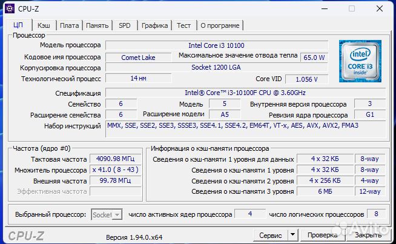Click the Расширение семейства value 6
The height and width of the screenshot is (244, 396).
point(121,114)
